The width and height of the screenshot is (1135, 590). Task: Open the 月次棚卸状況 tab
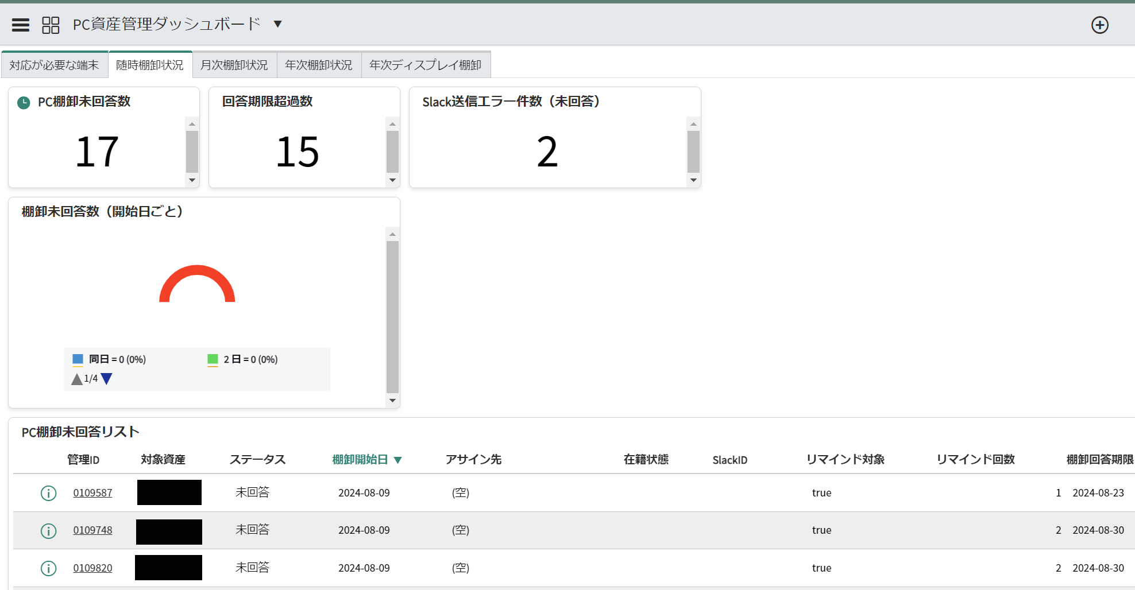[x=234, y=65]
